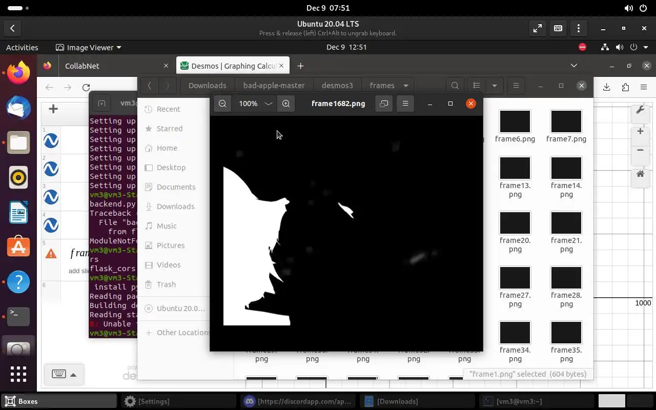656x410 pixels.
Task: Click Activities in top bar
Action: click(22, 47)
